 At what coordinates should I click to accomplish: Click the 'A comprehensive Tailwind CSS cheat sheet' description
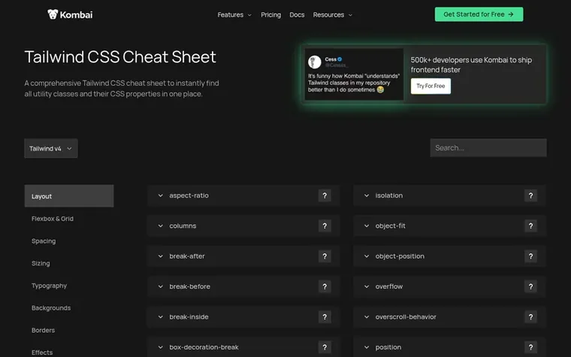pyautogui.click(x=122, y=89)
